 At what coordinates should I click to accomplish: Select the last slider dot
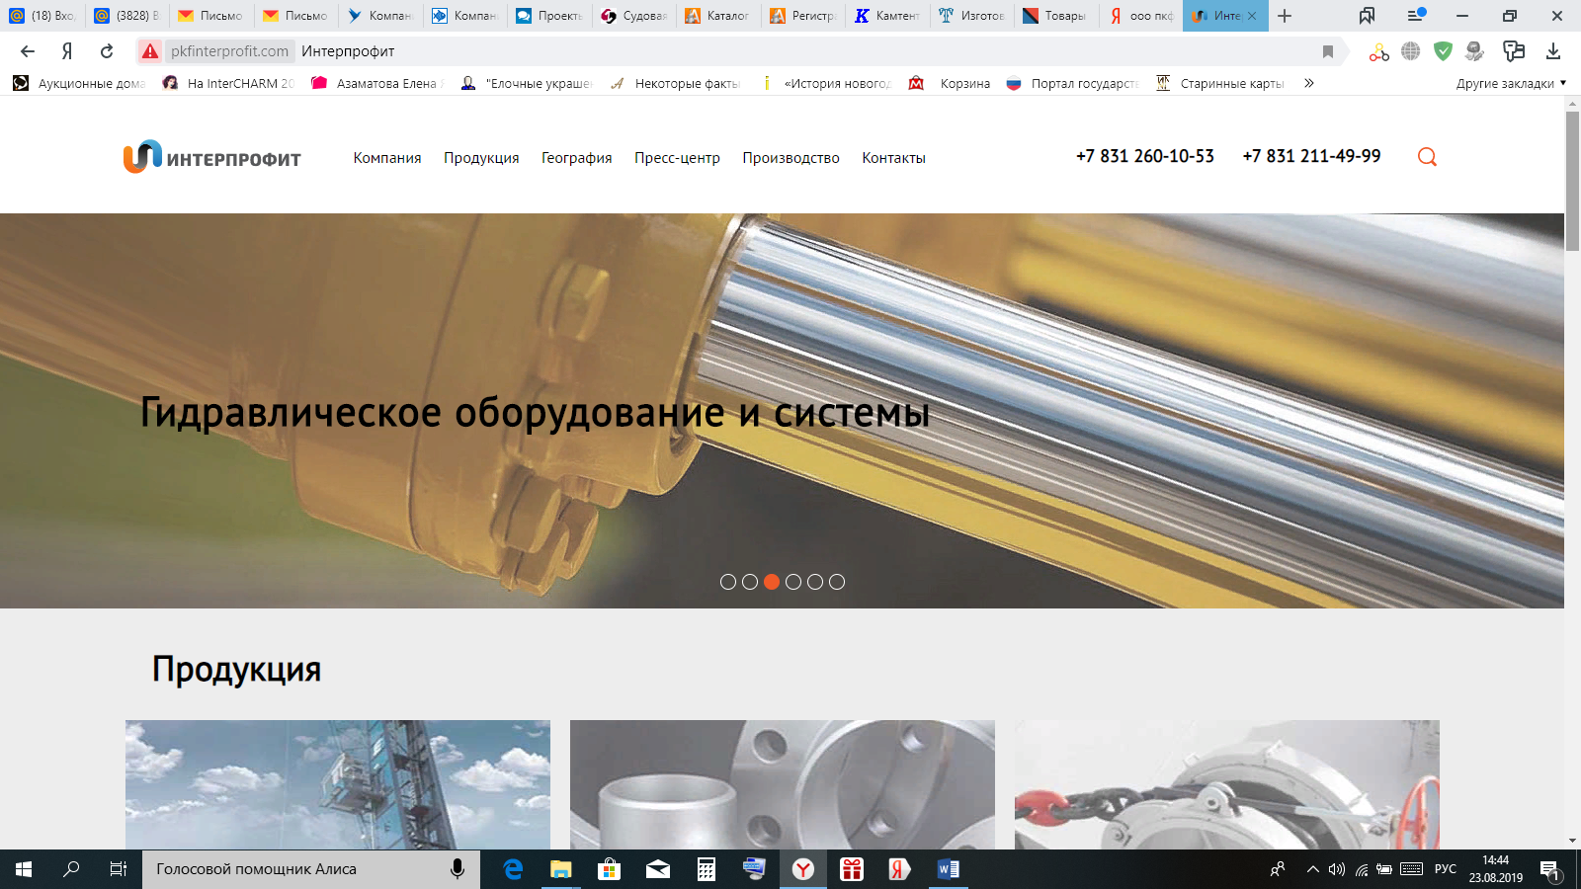click(x=837, y=582)
